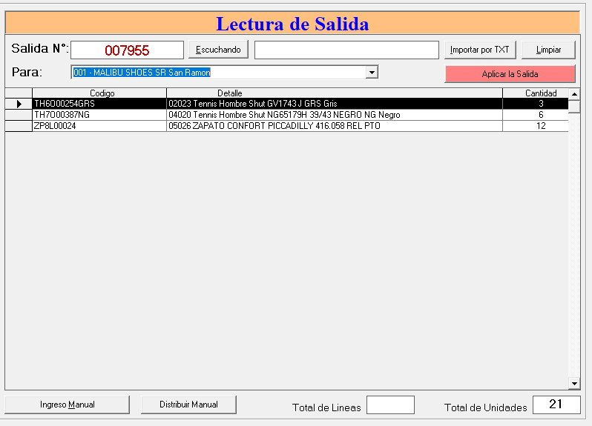Select the ZAPATO CONFORT PICCADILLY row
Viewport: 592px width, 426px height.
point(334,126)
